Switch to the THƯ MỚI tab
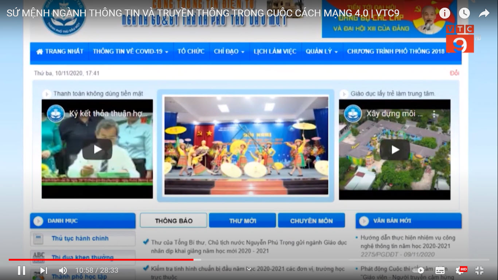This screenshot has width=498, height=280. 242,221
